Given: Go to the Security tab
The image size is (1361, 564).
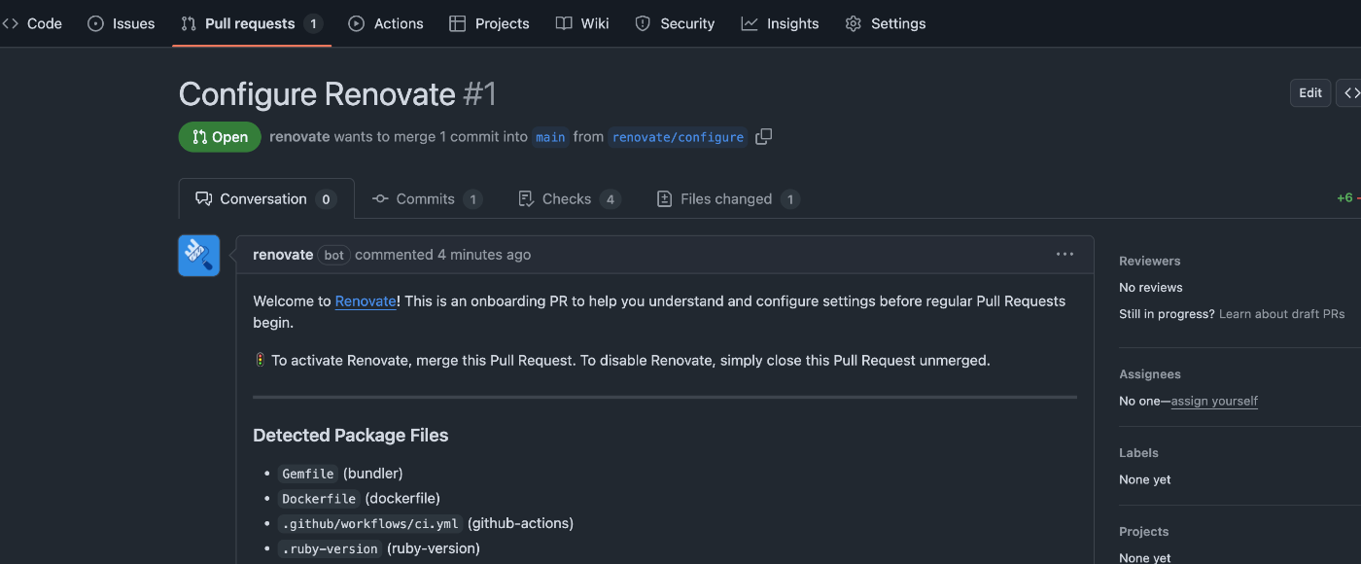Looking at the screenshot, I should click(x=675, y=23).
